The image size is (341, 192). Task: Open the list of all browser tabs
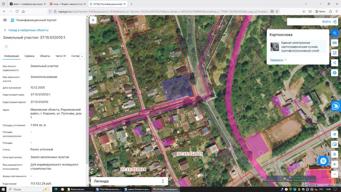tap(3, 4)
